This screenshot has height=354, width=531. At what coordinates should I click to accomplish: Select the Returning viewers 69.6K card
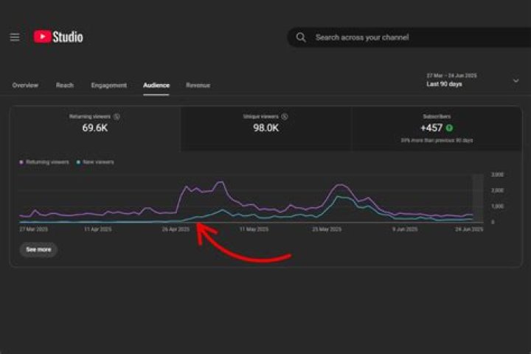click(95, 129)
